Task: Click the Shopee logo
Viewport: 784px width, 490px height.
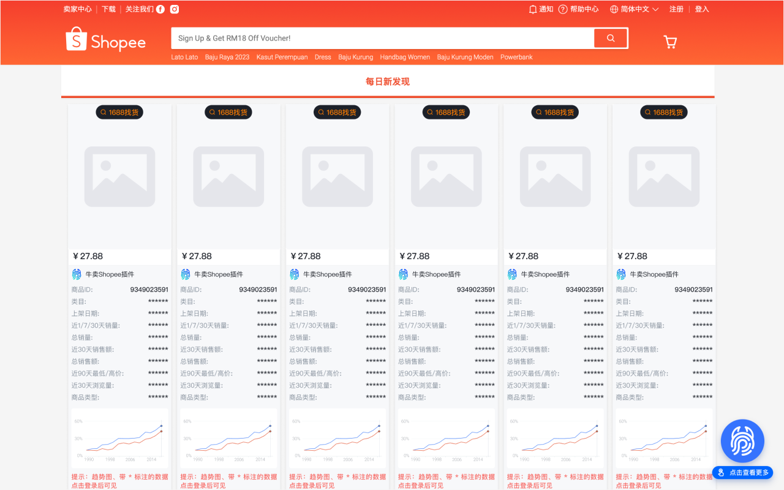Action: pos(106,39)
